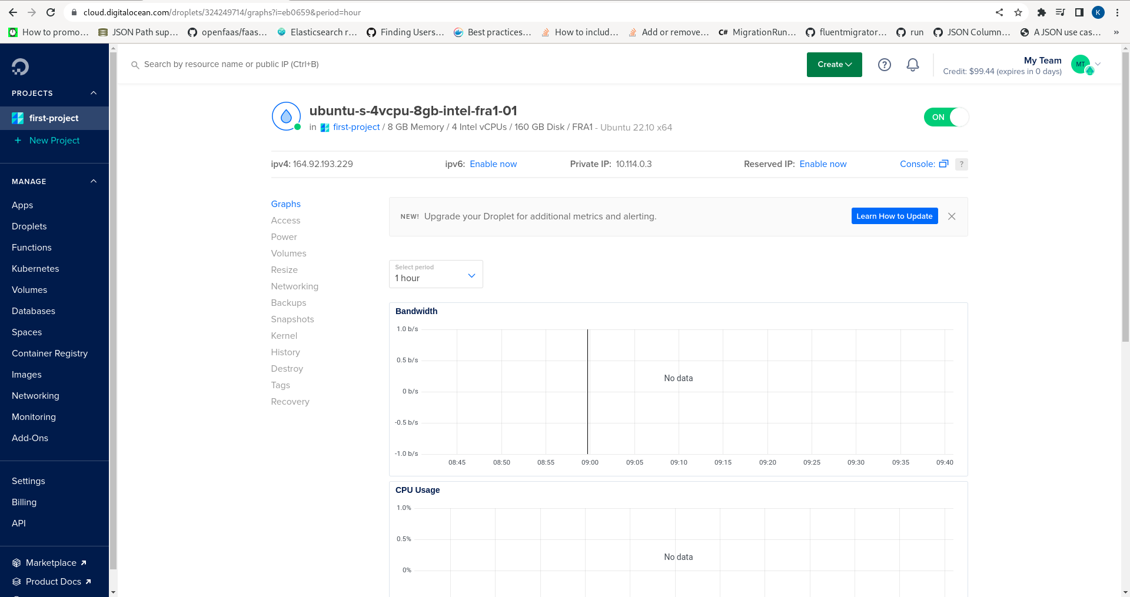
Task: Collapse the PROJECTS section
Action: tap(94, 93)
